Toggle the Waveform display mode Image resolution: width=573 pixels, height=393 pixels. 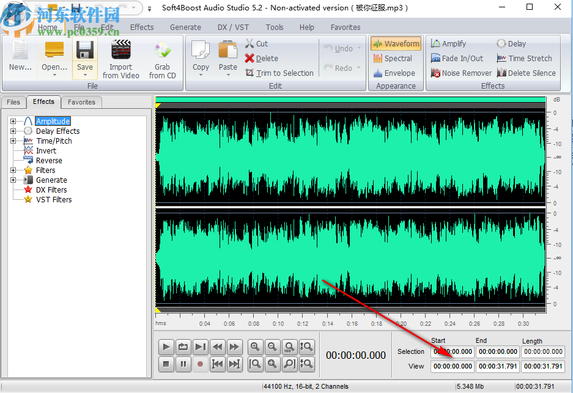click(x=395, y=43)
